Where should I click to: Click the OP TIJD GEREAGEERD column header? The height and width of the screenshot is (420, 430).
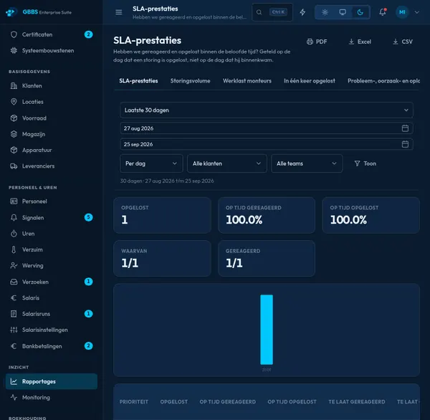(228, 401)
